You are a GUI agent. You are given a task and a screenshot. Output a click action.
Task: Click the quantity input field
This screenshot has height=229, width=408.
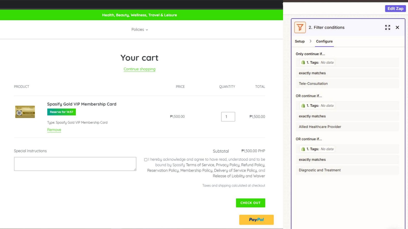(228, 117)
